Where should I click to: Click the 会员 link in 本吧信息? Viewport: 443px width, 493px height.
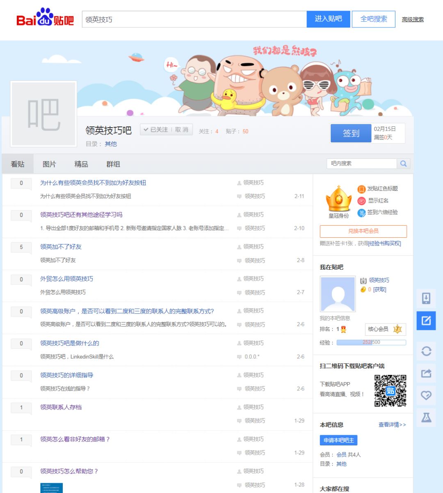341,454
